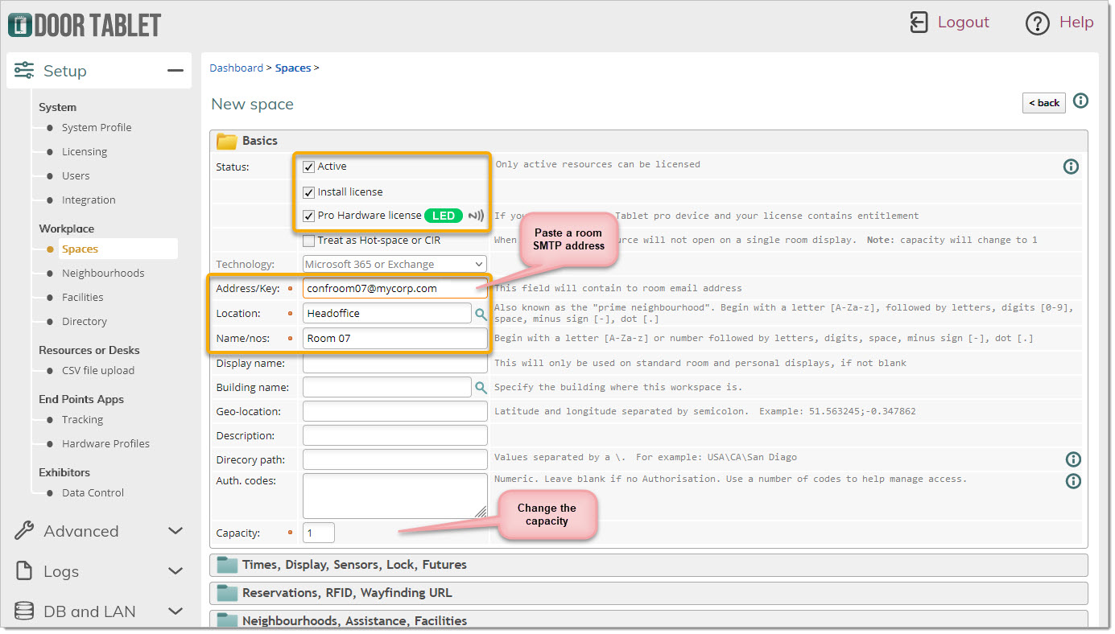Viewport: 1115px width, 634px height.
Task: Open Licensing in the System menu
Action: [84, 152]
